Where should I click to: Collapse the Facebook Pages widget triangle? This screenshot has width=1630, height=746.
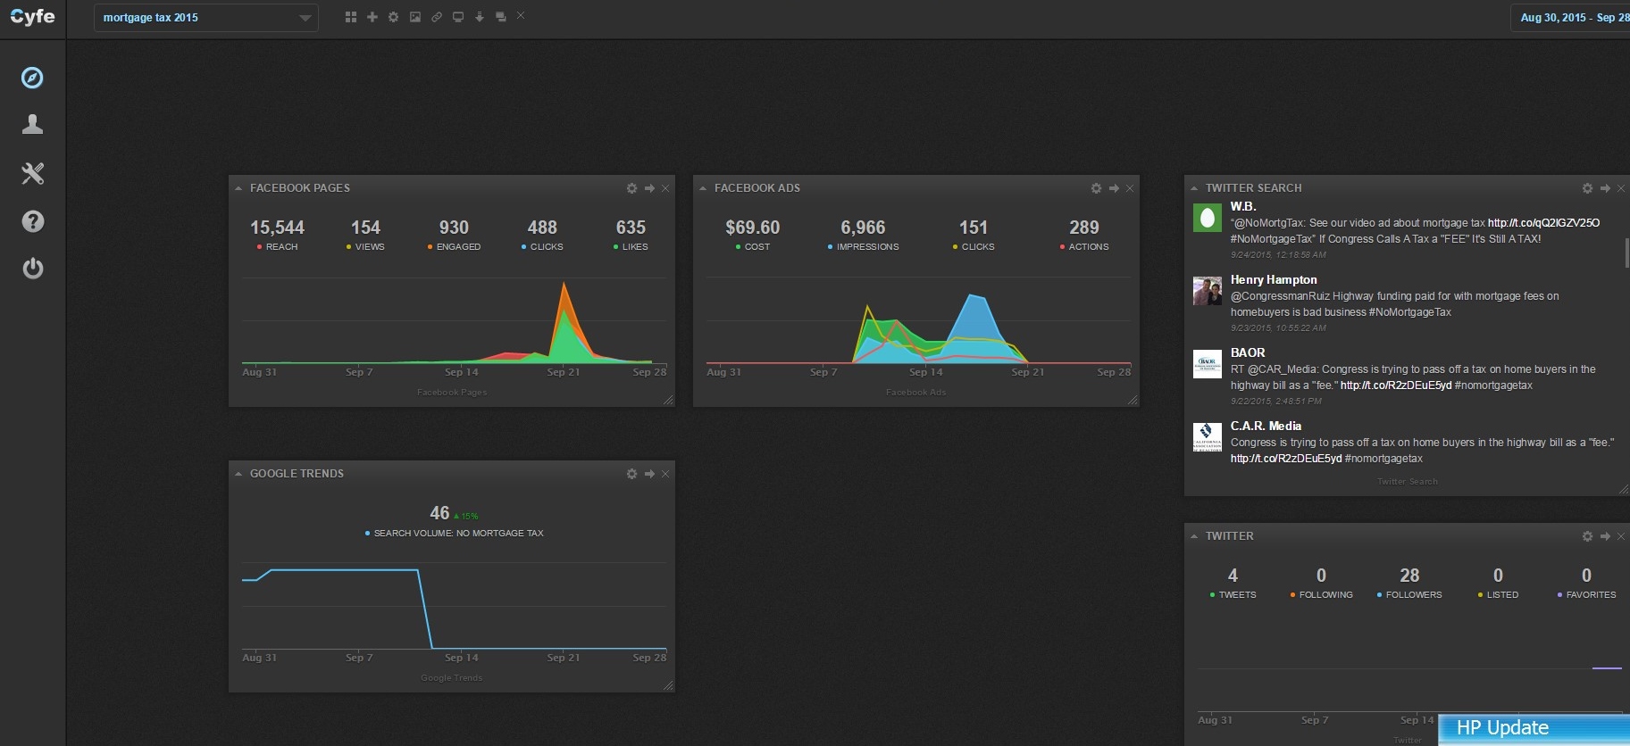238,188
